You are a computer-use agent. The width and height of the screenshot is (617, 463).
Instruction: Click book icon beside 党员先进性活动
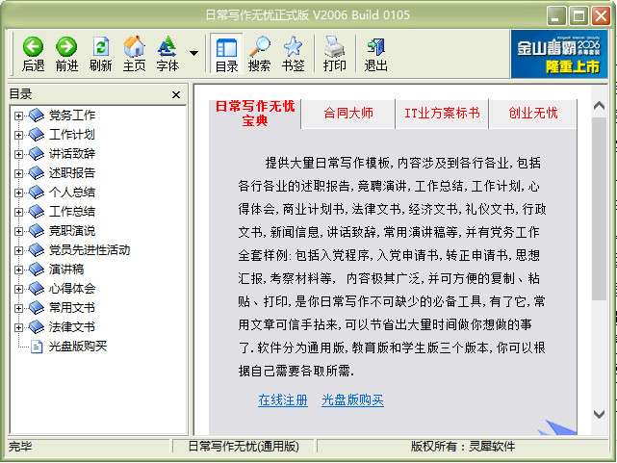coord(37,250)
